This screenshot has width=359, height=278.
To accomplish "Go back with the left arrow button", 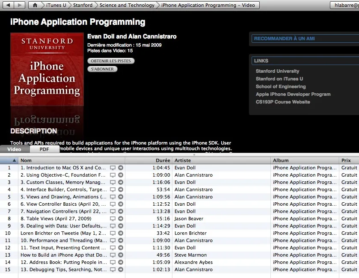I will tap(8, 5).
